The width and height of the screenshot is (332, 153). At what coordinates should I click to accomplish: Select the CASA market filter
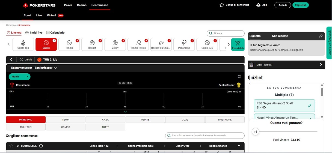(x=105, y=120)
